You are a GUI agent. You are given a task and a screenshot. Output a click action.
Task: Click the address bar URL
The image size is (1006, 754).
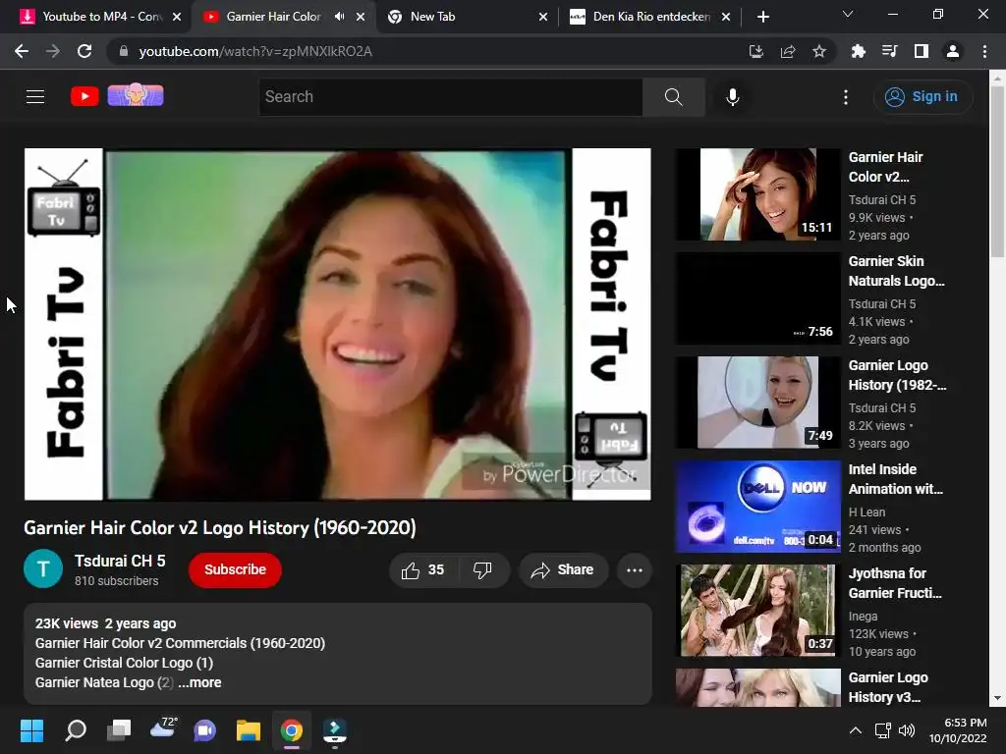(255, 51)
